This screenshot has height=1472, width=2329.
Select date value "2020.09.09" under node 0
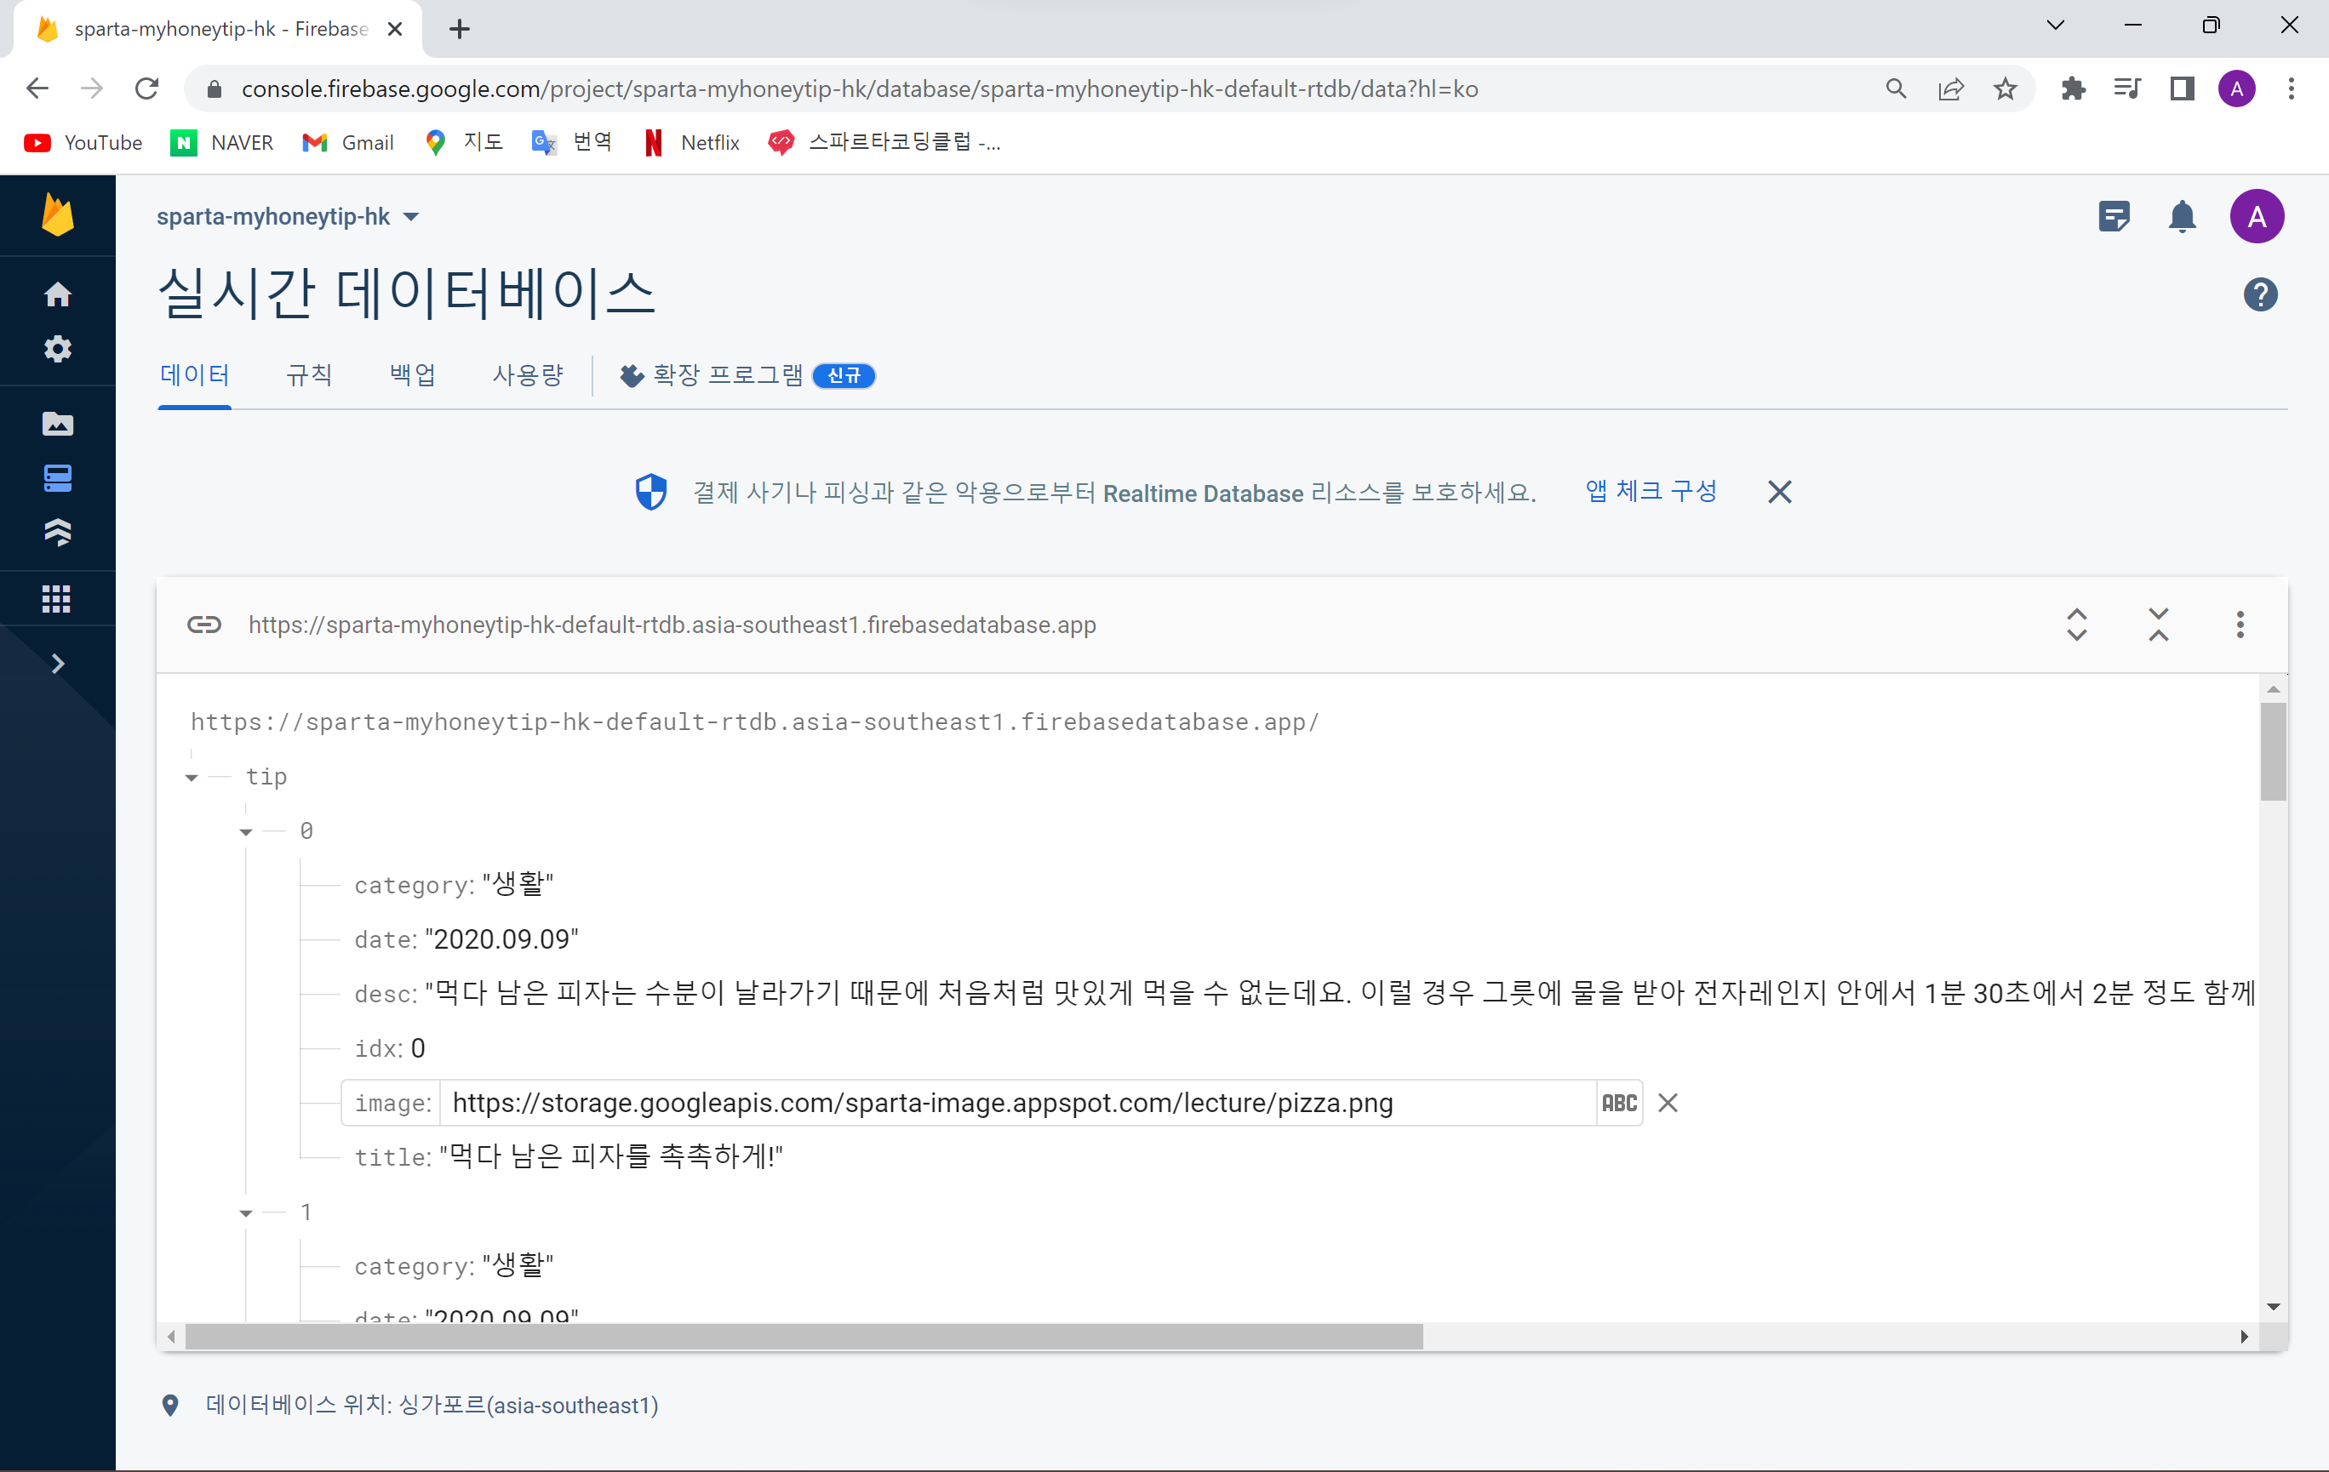point(501,939)
